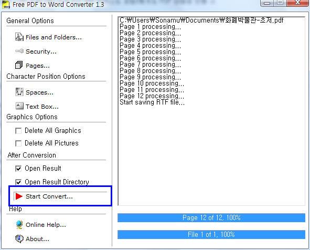This screenshot has width=310, height=250.
Task: Open the Pages options link
Action: click(x=38, y=66)
